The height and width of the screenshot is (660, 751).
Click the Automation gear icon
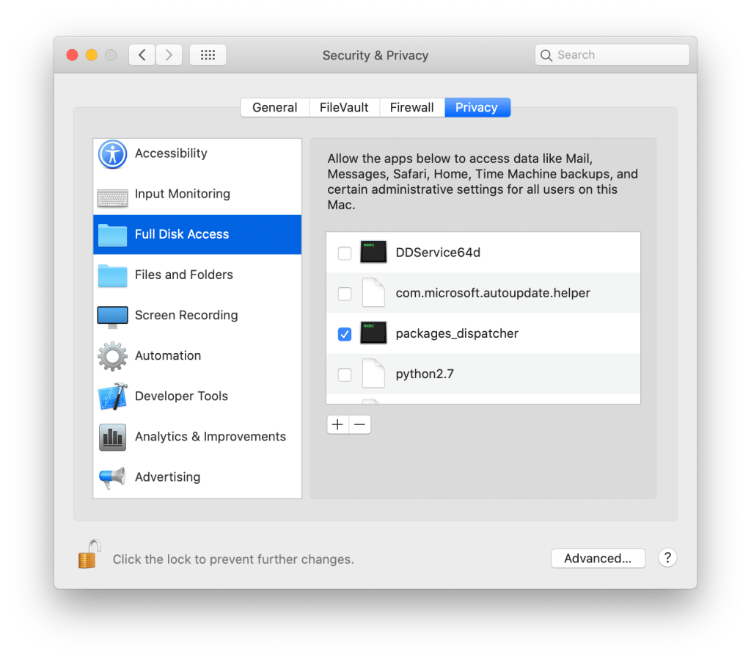(x=112, y=356)
